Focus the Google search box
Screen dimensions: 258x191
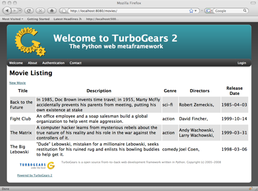pos(229,11)
